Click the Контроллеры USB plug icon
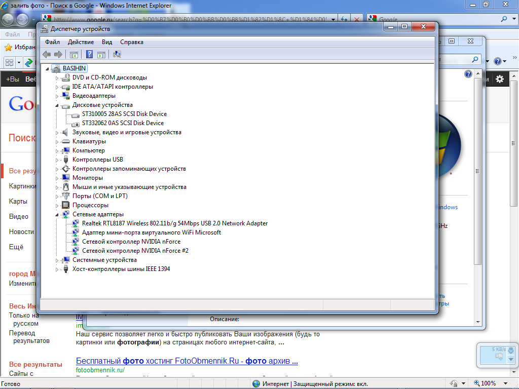Screen dimensions: 519x389 click(x=66, y=160)
